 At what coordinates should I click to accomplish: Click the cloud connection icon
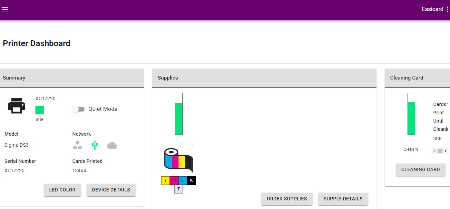click(x=112, y=145)
